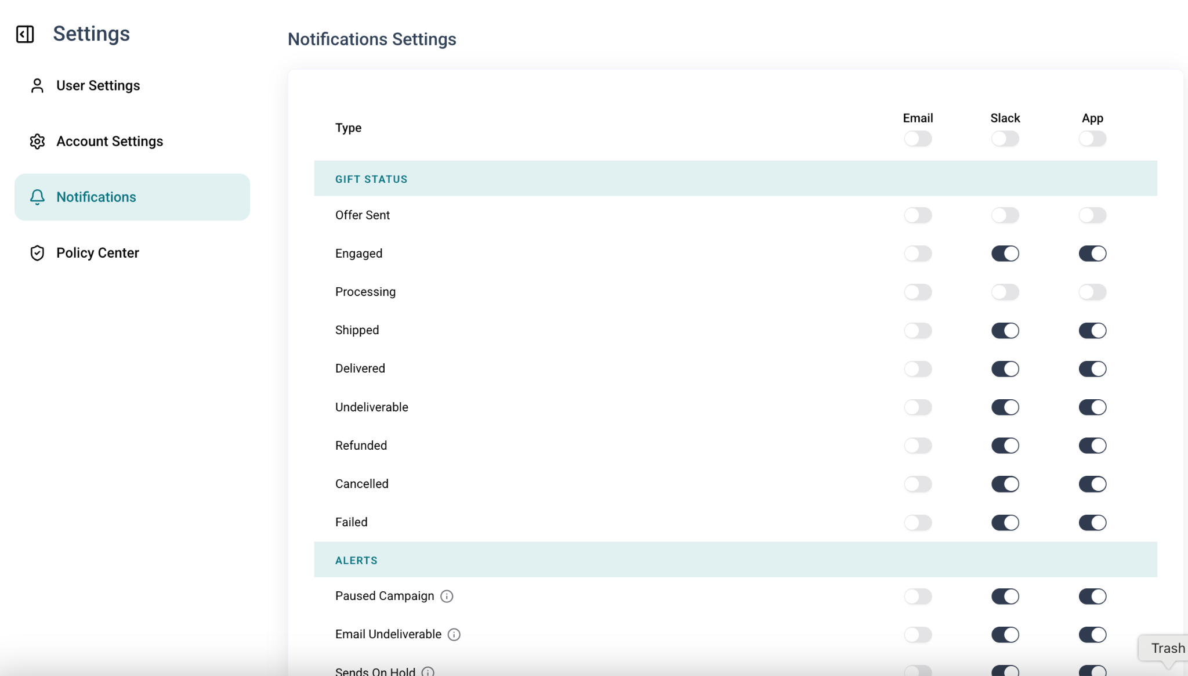Disable App toggle for Shipped

(1092, 331)
